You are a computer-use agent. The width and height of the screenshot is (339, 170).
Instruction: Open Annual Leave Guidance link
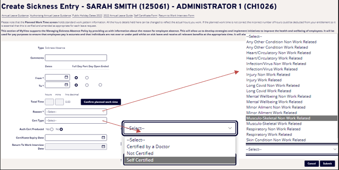pos(15,16)
